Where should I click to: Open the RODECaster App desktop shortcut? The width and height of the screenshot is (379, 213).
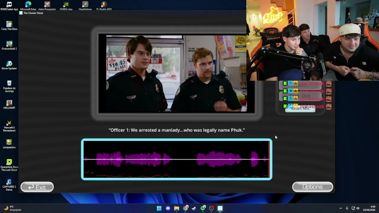pyautogui.click(x=9, y=6)
